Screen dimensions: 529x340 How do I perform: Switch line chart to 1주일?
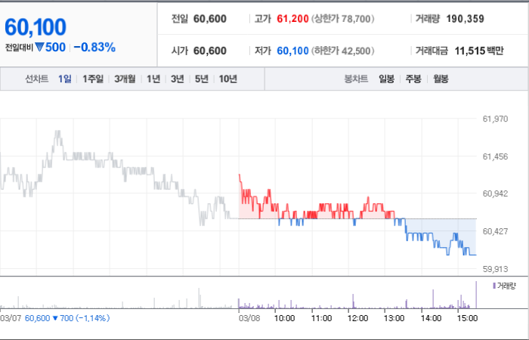tap(93, 79)
